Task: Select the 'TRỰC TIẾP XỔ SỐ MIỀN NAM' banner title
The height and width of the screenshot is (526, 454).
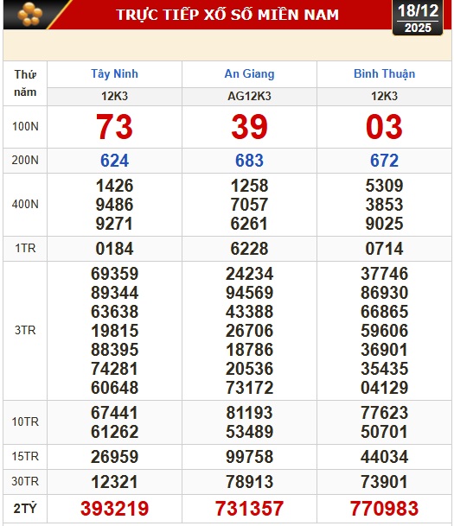Action: pyautogui.click(x=227, y=15)
